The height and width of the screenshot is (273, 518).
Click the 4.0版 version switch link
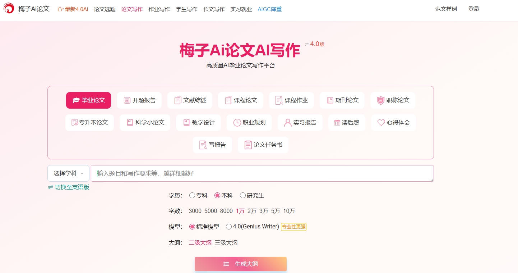click(317, 44)
